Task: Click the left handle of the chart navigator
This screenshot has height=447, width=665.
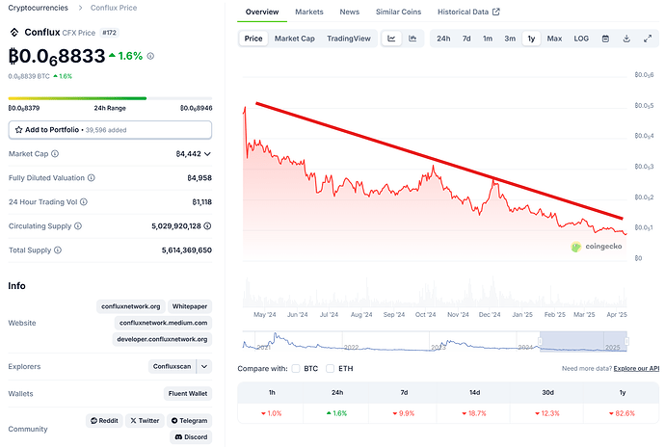Action: pos(541,341)
